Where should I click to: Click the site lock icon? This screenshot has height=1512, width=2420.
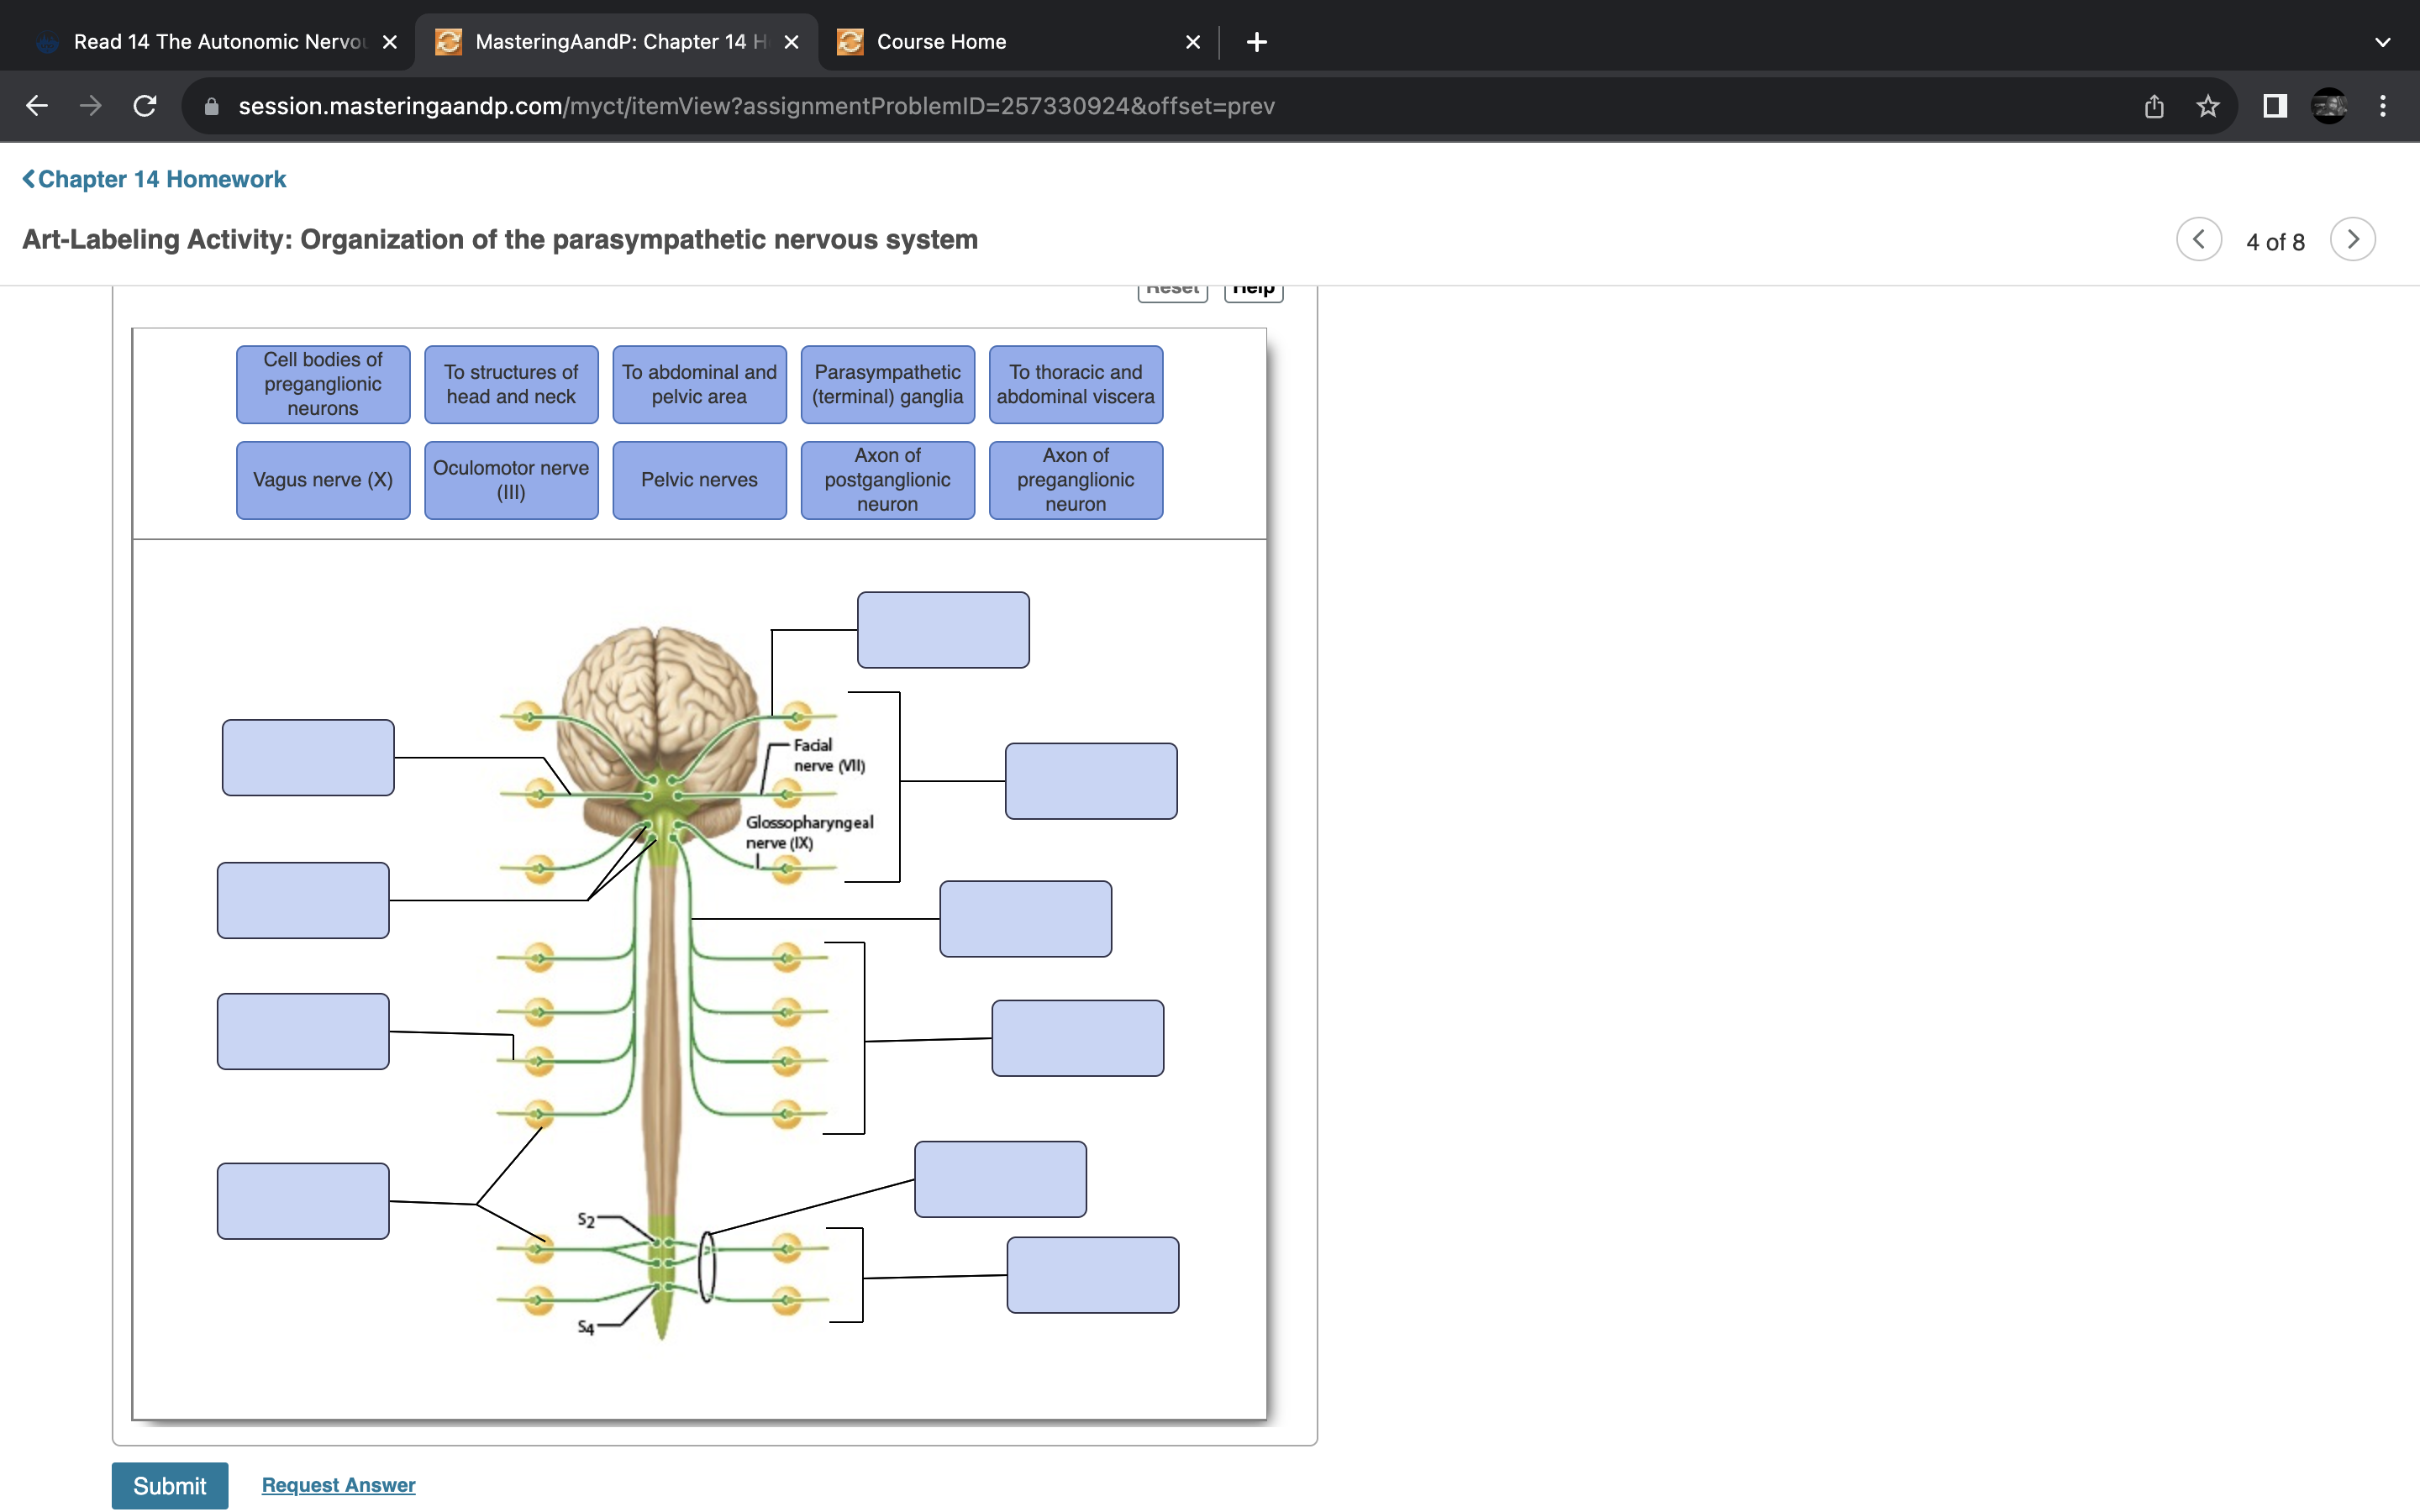tap(211, 106)
